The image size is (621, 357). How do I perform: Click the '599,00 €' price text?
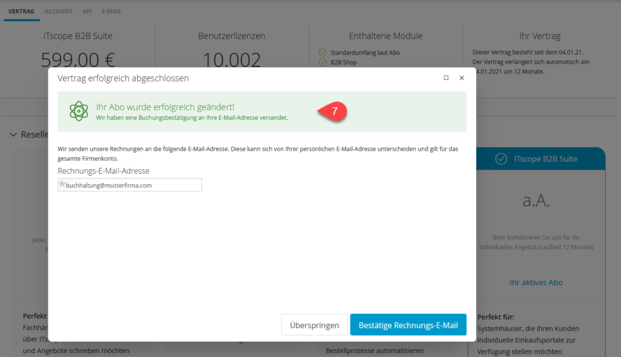[78, 59]
